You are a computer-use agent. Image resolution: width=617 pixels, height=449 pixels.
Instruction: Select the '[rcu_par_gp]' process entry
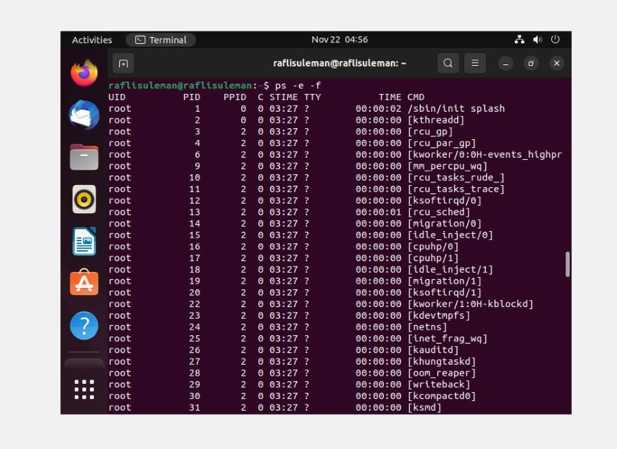[x=442, y=143]
